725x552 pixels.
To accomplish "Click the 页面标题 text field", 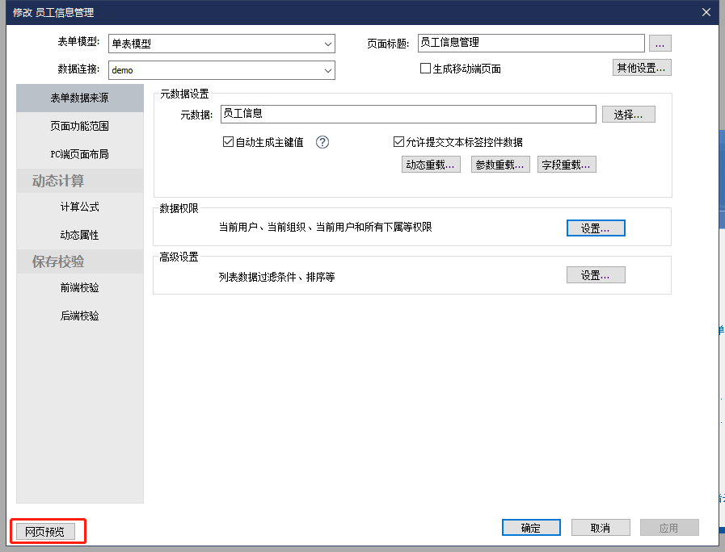I will tap(529, 43).
